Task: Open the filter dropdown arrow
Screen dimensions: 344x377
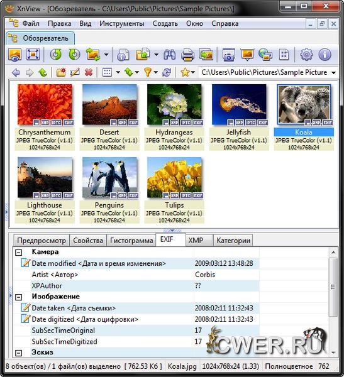Action: (x=156, y=72)
